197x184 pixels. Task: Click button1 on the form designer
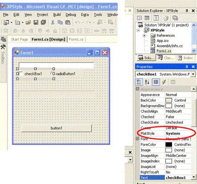click(x=56, y=128)
